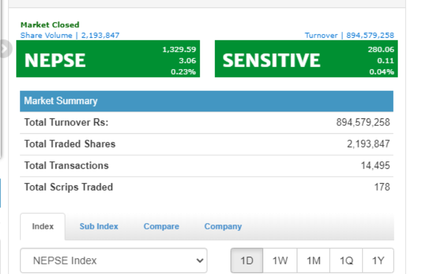Click the Total Turnover Rs value 894,579,258

[x=363, y=123]
